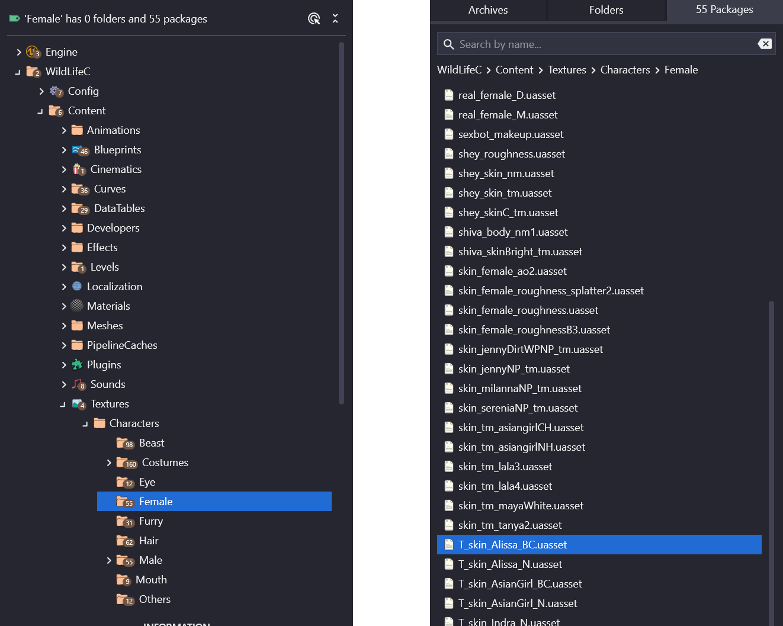Click the Sounds music note icon
Viewport: 783px width, 626px height.
click(x=79, y=384)
